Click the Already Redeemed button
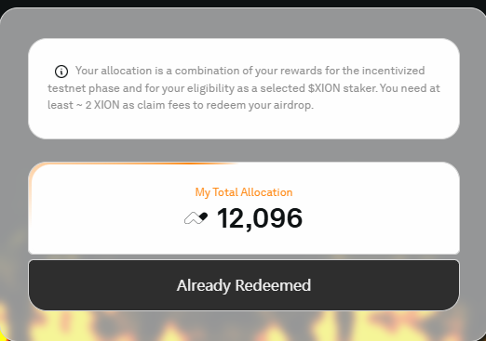This screenshot has height=341, width=486. (x=244, y=285)
